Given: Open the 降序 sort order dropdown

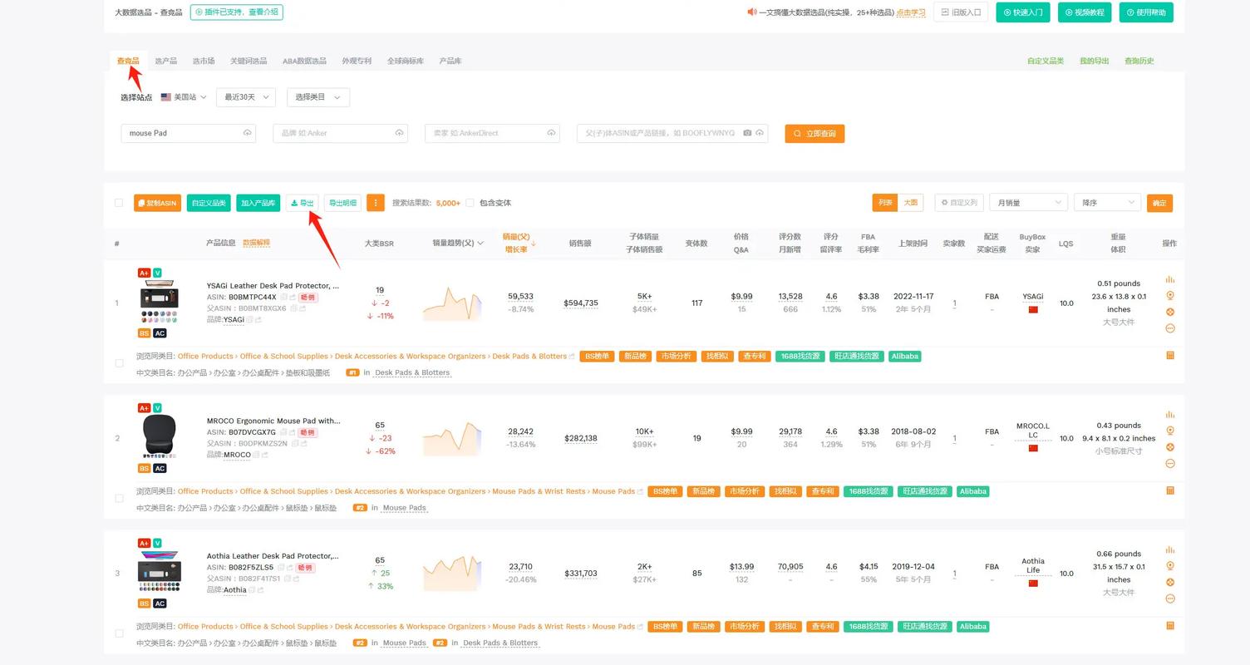Looking at the screenshot, I should [1107, 203].
